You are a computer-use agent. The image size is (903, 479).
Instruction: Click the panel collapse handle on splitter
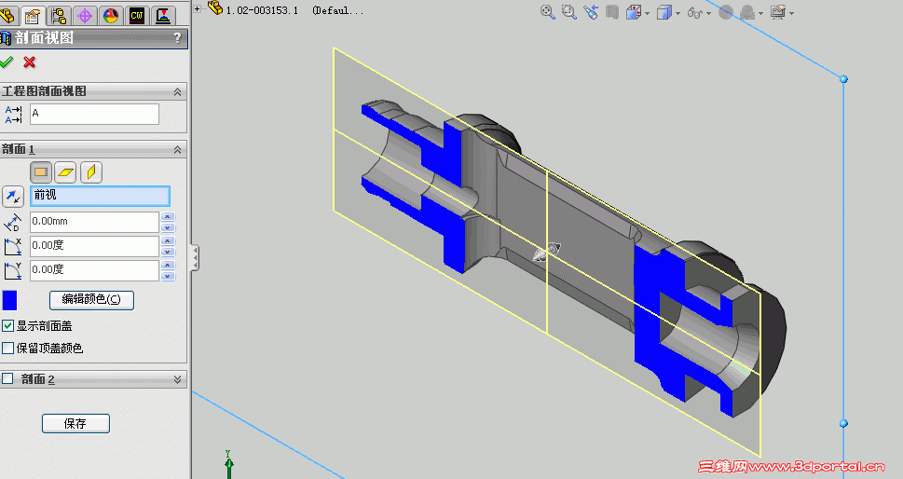[x=195, y=257]
